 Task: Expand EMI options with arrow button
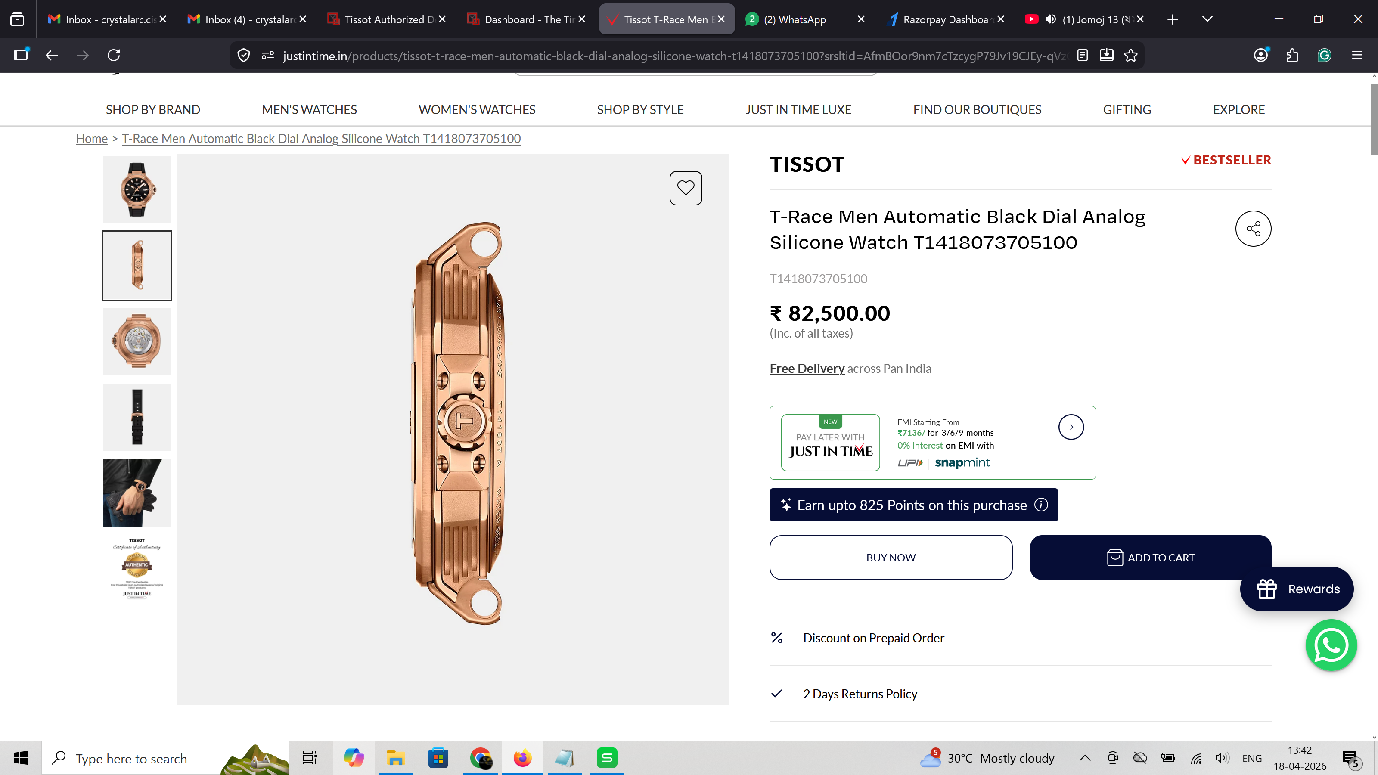click(x=1071, y=427)
